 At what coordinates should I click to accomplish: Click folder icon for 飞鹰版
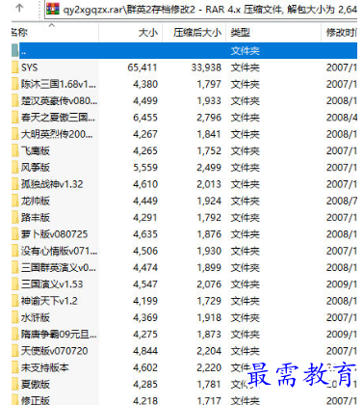point(15,151)
